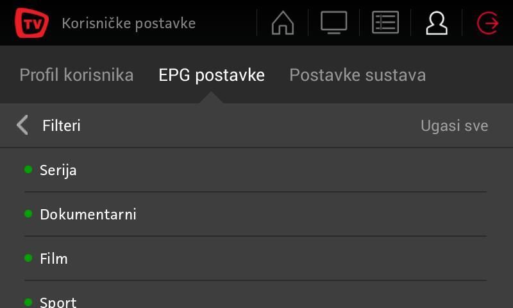Log out using the red exit icon
Screen dimensions: 513x308
tap(488, 23)
